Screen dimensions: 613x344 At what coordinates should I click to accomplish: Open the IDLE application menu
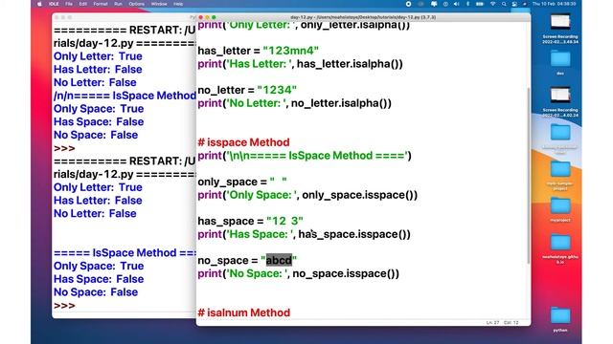point(54,4)
